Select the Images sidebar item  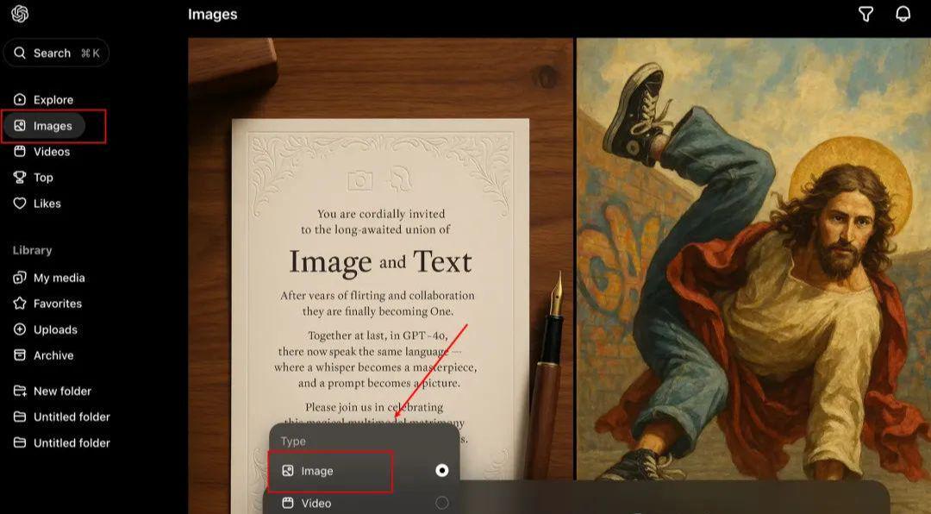(x=52, y=126)
